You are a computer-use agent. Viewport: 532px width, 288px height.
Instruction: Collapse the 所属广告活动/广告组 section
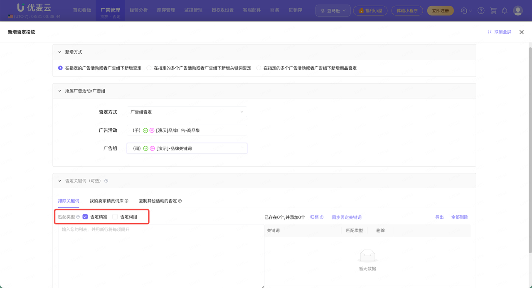coord(60,91)
